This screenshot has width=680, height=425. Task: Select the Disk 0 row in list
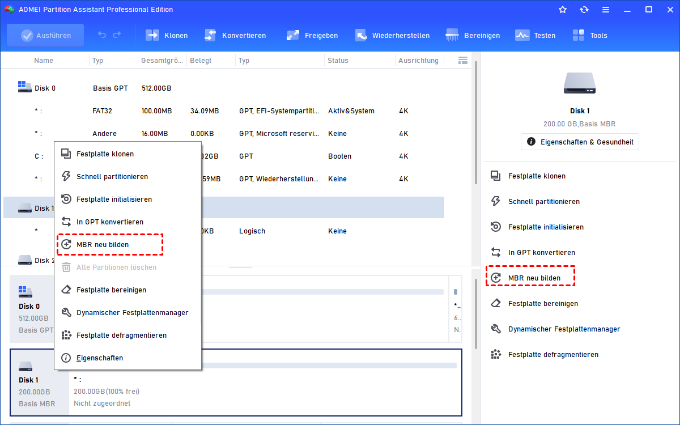coord(224,88)
